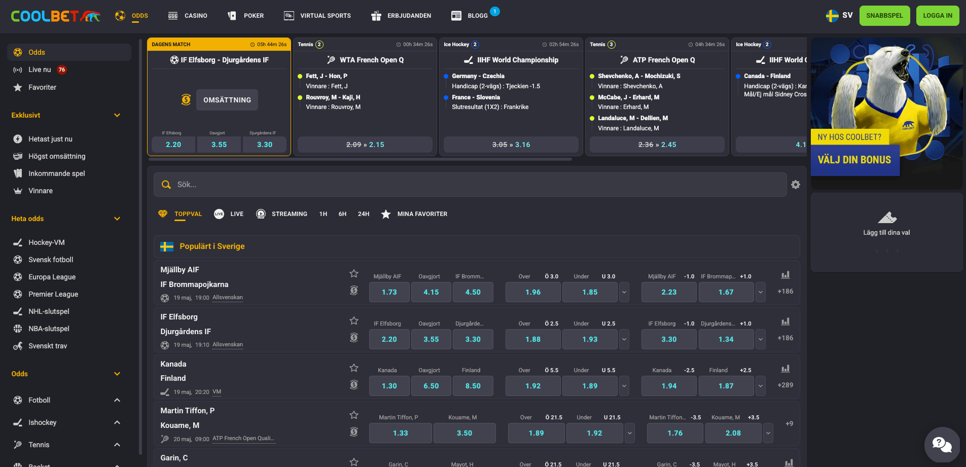Open the live chat support bubble
Screen dimensions: 966x467
click(942, 445)
